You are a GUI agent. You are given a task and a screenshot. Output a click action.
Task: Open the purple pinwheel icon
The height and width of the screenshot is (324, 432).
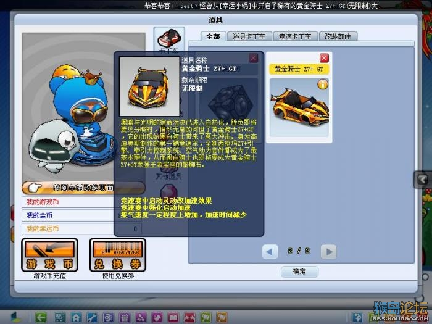pyautogui.click(x=141, y=317)
